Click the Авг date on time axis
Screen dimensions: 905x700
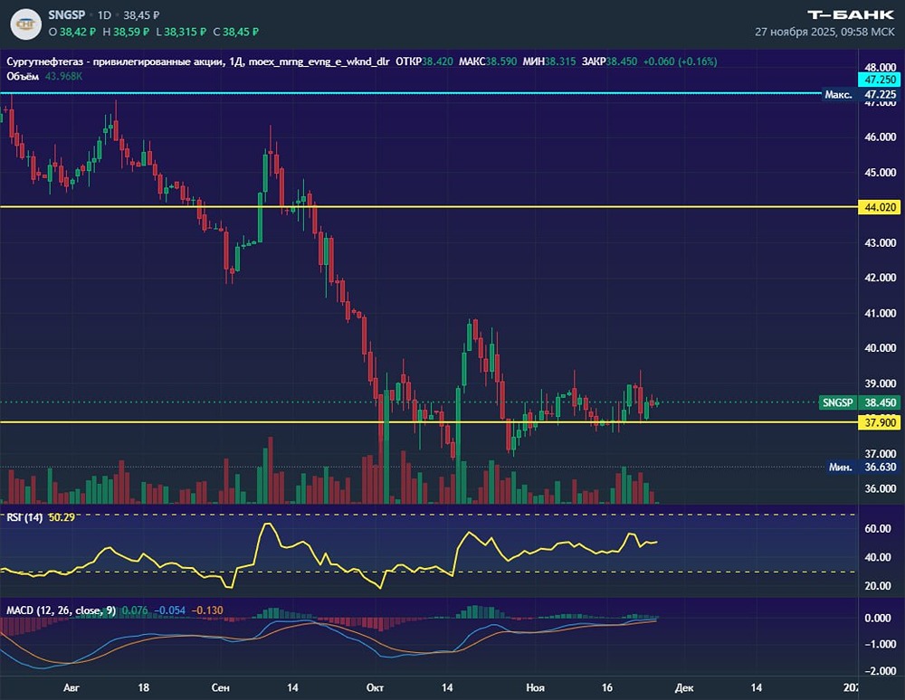click(72, 688)
